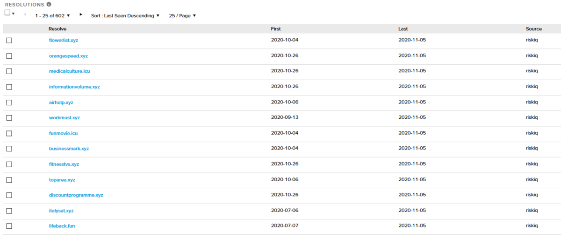561x239 pixels.
Task: Open informationvolume.xyz domain link
Action: [74, 87]
